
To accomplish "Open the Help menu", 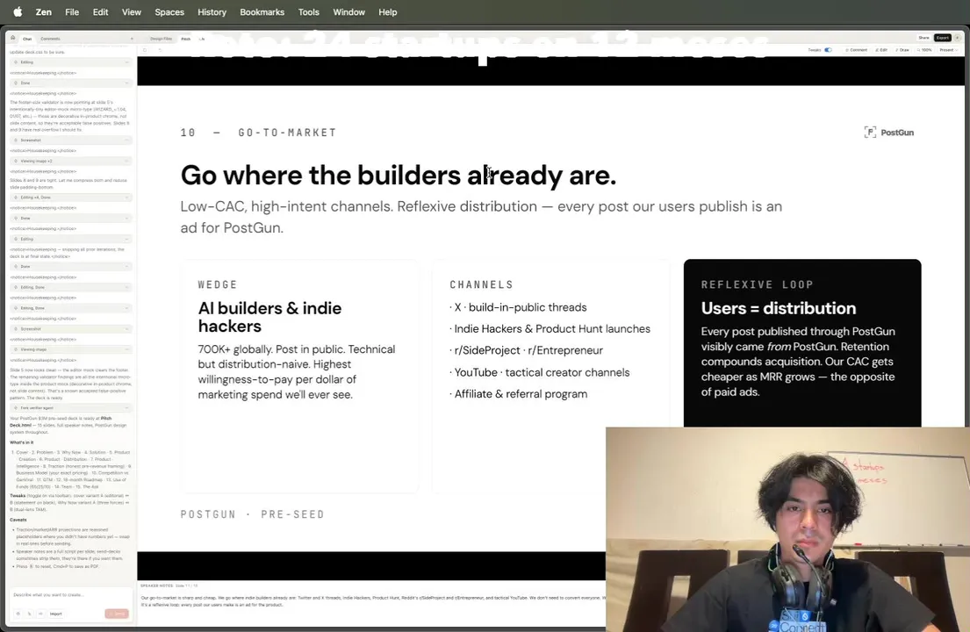I will point(387,11).
